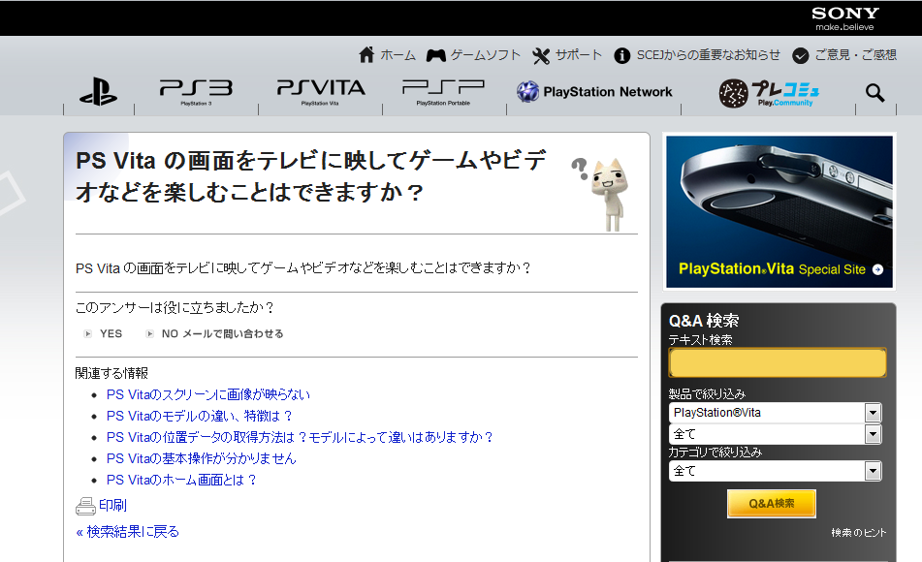Click the gamepad icon beside ゲームソフト
This screenshot has height=562, width=922.
435,55
